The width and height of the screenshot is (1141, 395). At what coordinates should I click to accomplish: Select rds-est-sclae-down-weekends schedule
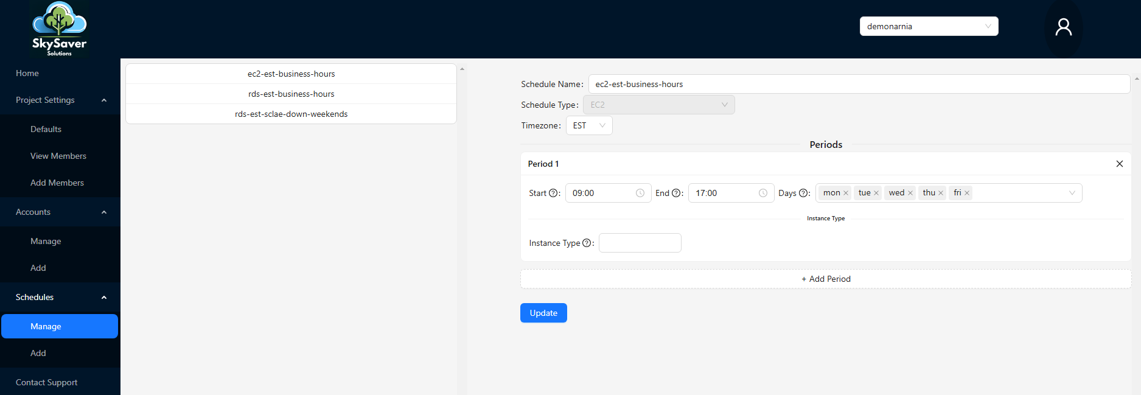pyautogui.click(x=291, y=114)
